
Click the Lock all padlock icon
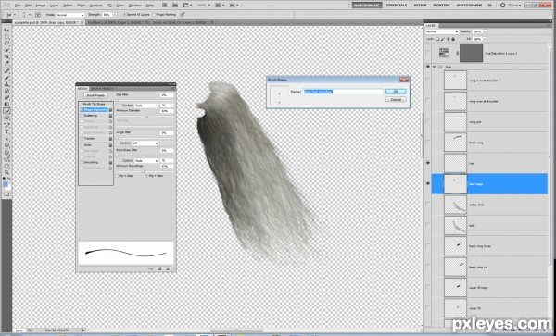point(452,39)
